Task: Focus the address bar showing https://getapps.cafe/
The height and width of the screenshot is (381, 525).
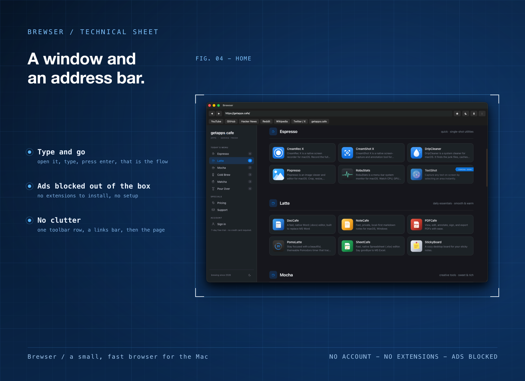Action: 338,114
